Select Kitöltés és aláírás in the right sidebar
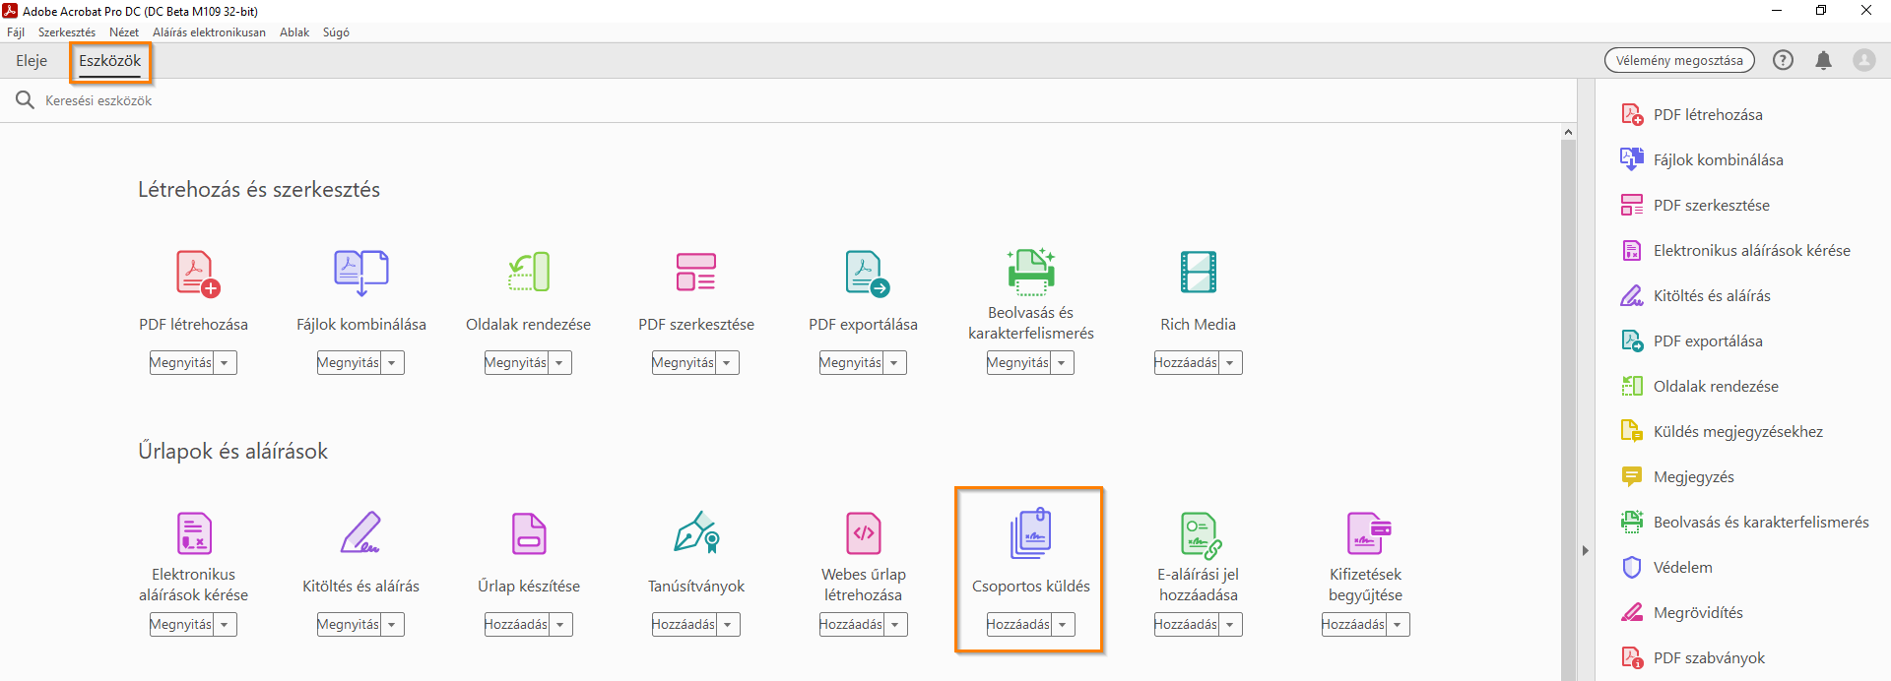 [x=1696, y=296]
